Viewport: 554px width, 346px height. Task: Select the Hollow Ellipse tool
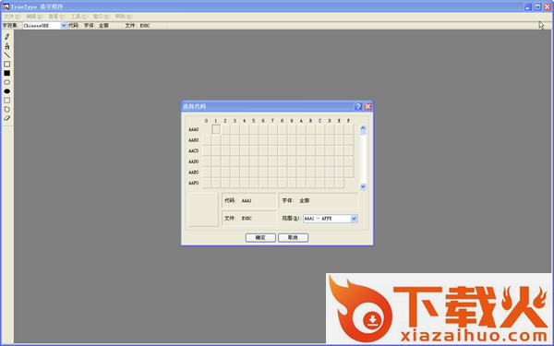pos(7,82)
